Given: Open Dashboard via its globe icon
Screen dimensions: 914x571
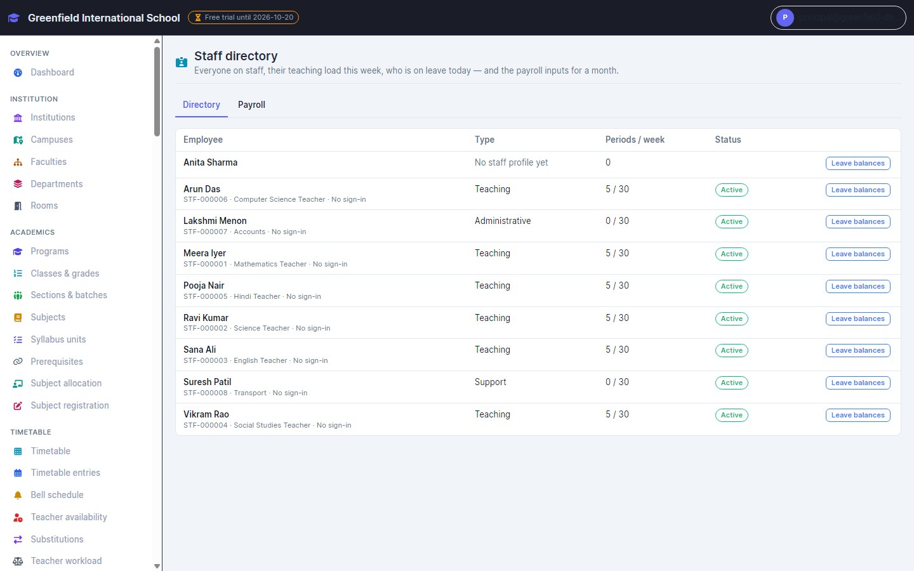Looking at the screenshot, I should [x=18, y=73].
